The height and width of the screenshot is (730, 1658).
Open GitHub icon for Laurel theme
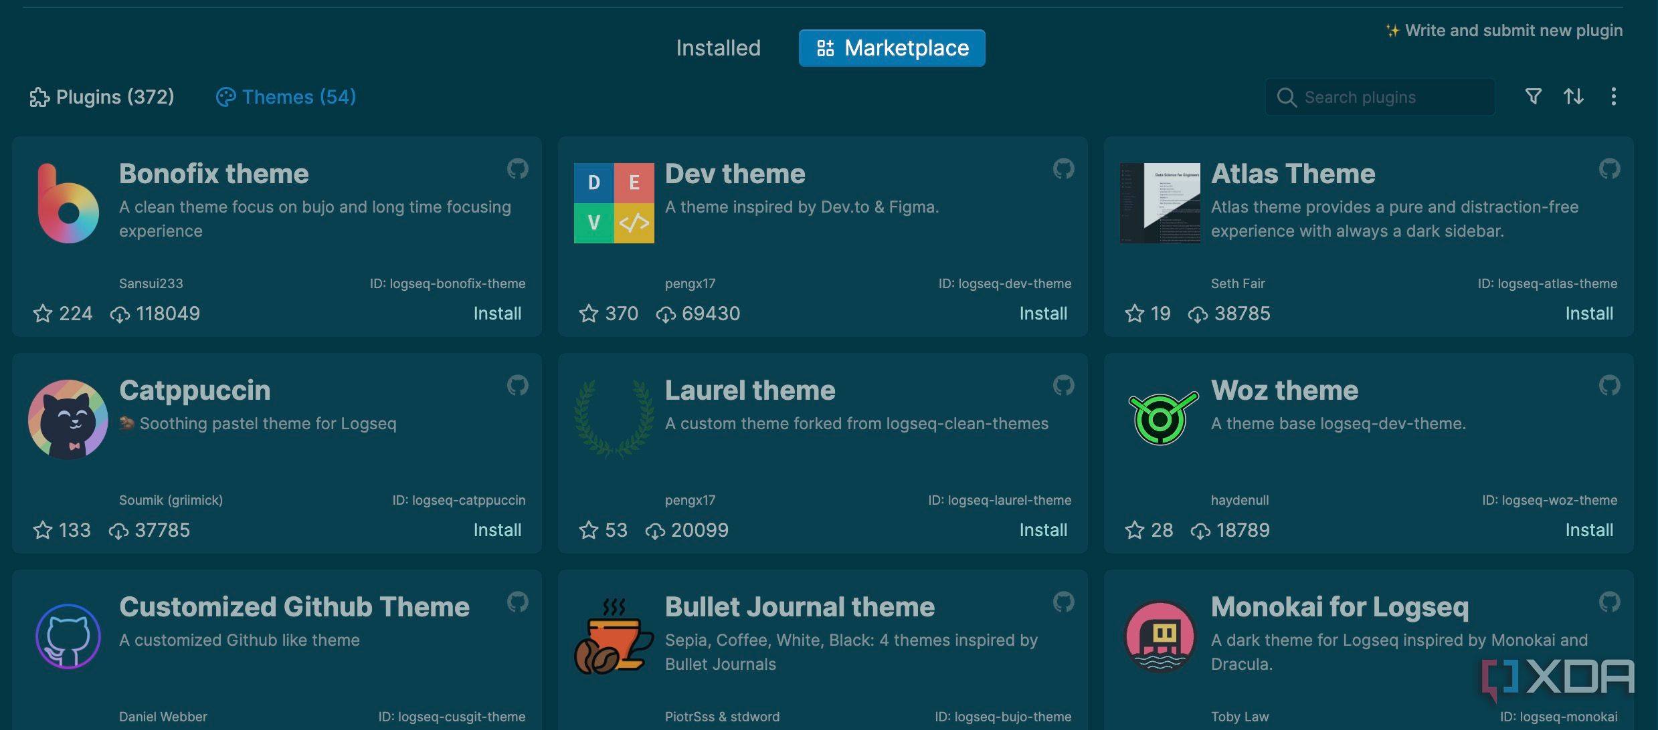click(x=1063, y=385)
